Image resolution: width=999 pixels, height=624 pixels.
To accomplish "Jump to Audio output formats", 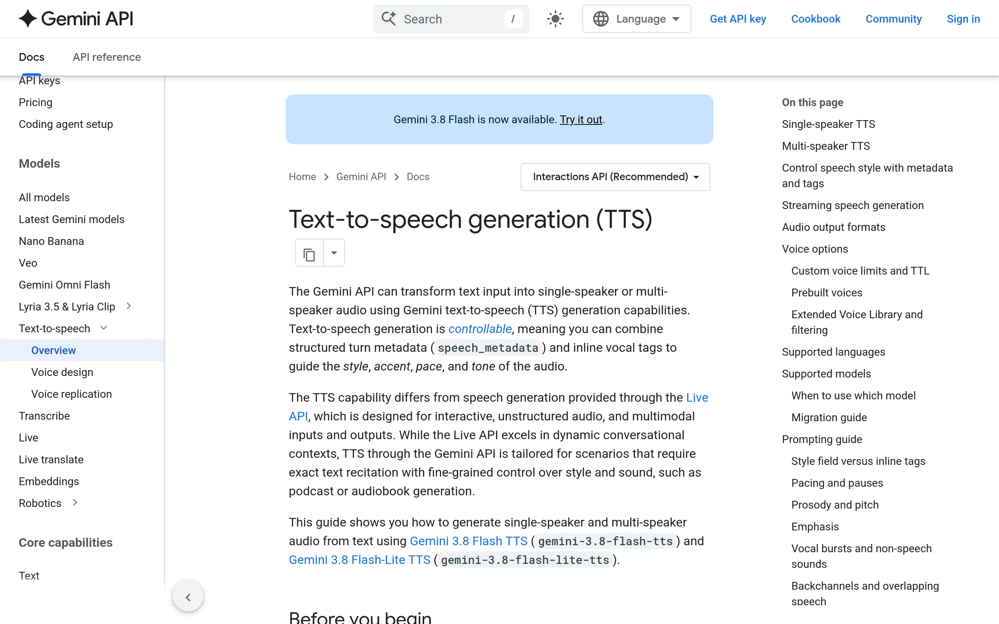I will click(834, 227).
